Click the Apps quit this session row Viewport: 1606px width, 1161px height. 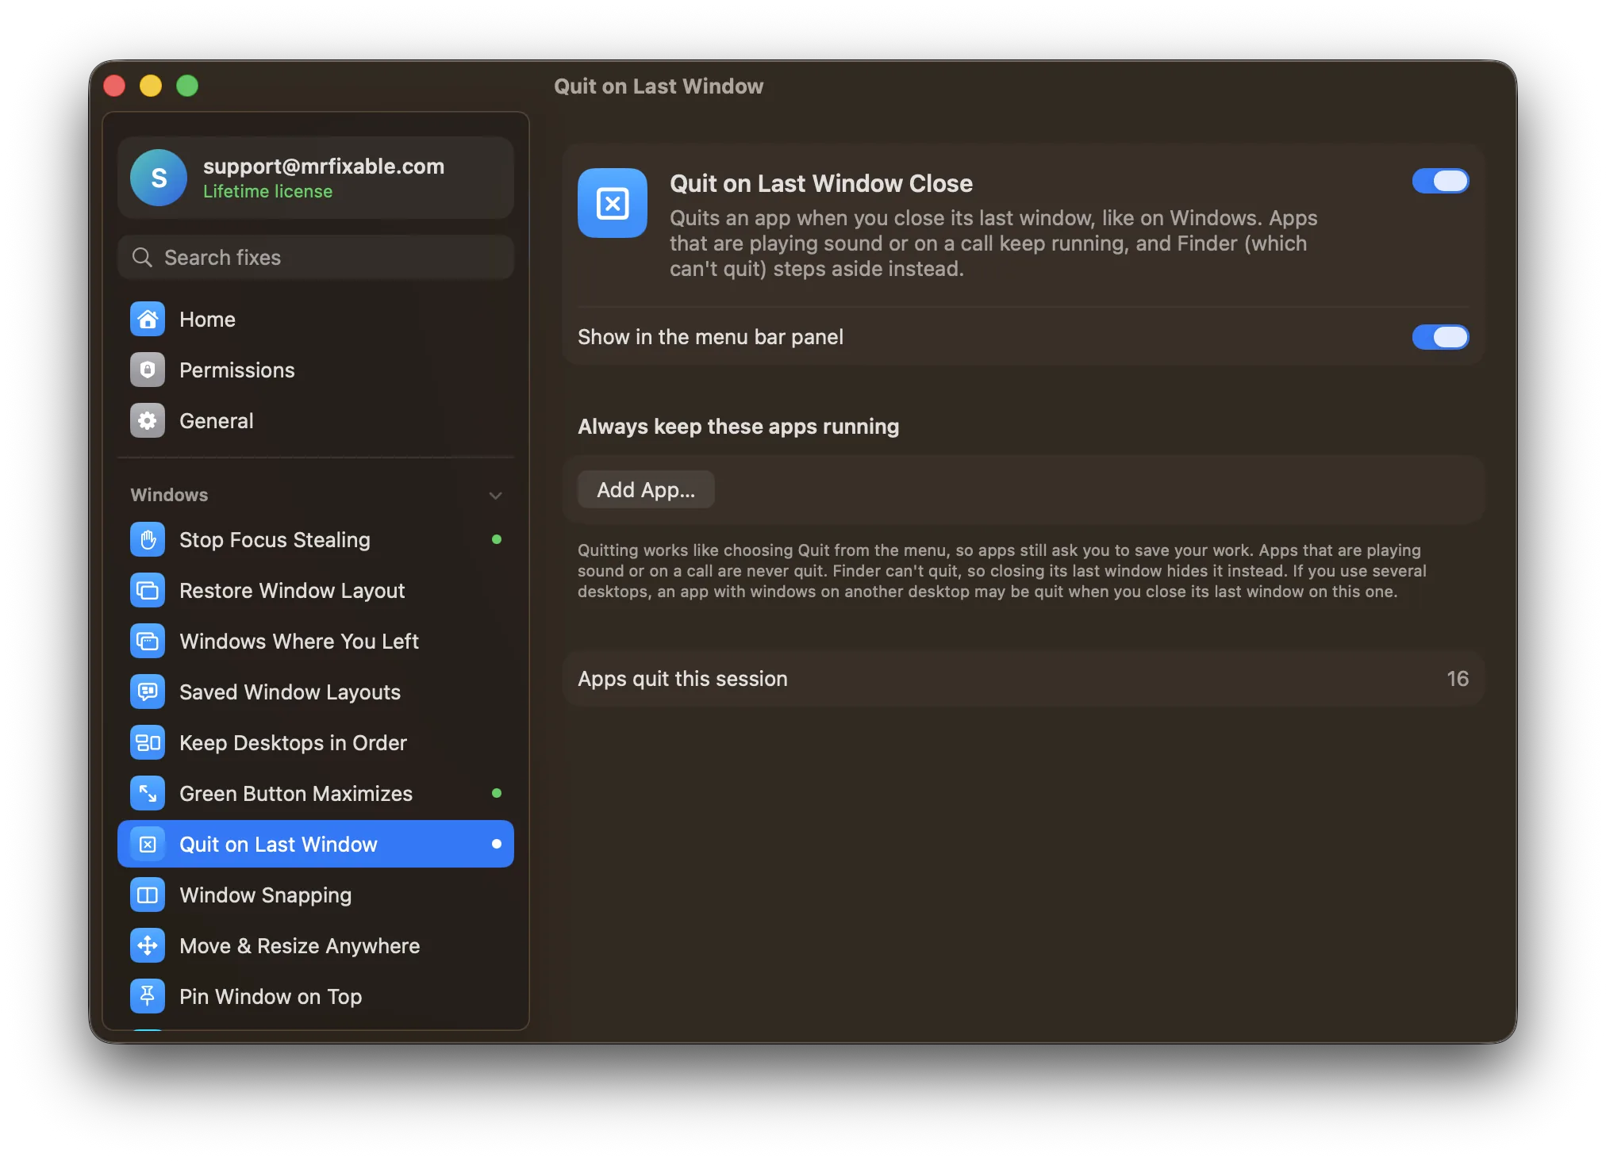point(1023,679)
